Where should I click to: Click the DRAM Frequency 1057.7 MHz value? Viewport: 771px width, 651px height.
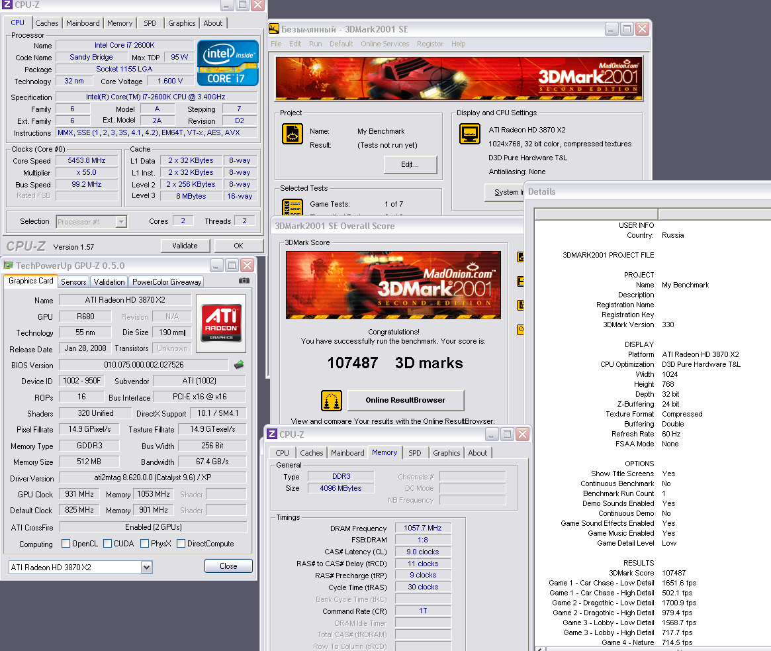point(423,528)
